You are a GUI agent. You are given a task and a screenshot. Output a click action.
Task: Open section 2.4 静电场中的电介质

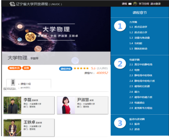pyautogui.click(x=142, y=81)
